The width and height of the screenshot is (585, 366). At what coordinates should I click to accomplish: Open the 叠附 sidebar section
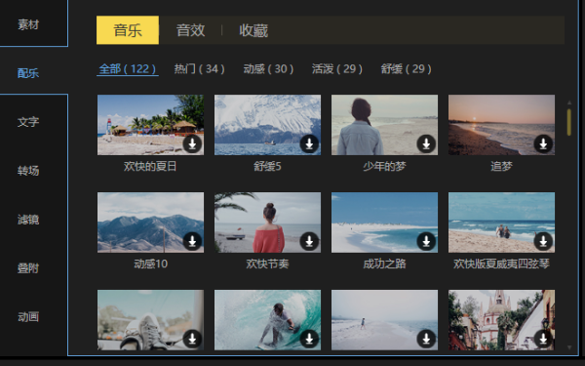(x=28, y=268)
